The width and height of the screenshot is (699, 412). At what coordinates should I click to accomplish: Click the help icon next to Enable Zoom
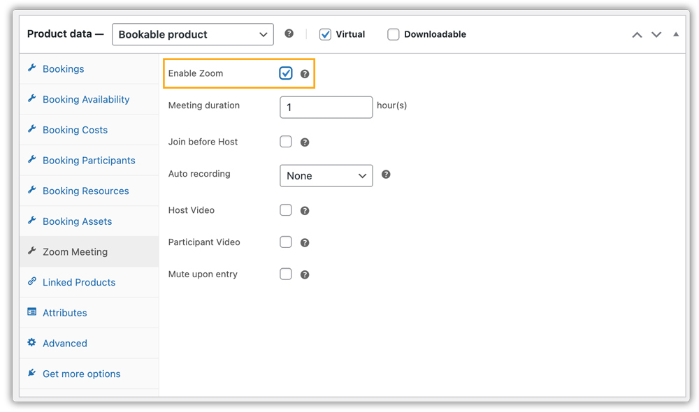305,73
